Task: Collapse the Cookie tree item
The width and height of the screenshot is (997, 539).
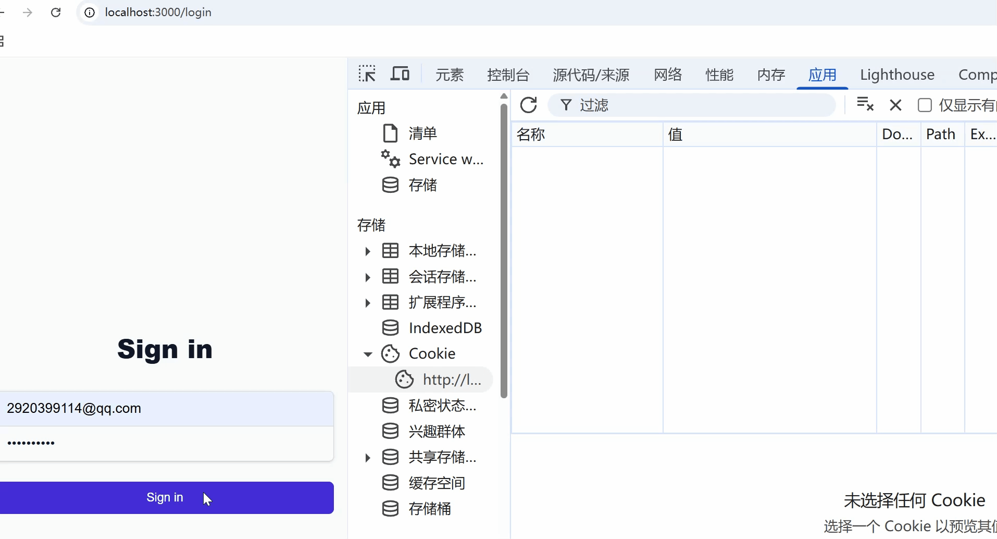Action: (x=368, y=354)
